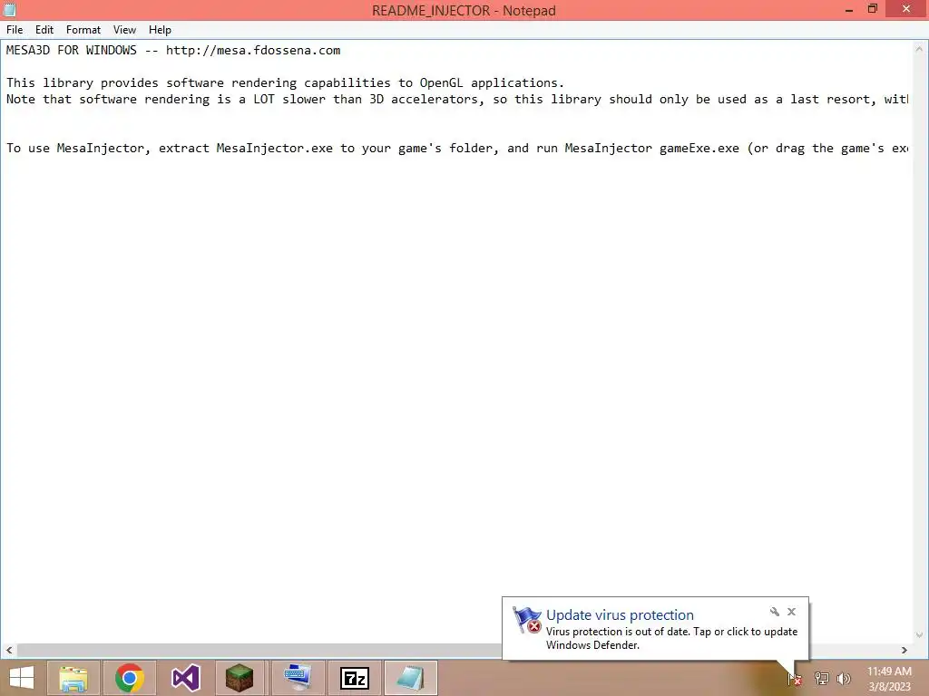
Task: Open the computer keyboard taskbar icon
Action: coord(298,678)
